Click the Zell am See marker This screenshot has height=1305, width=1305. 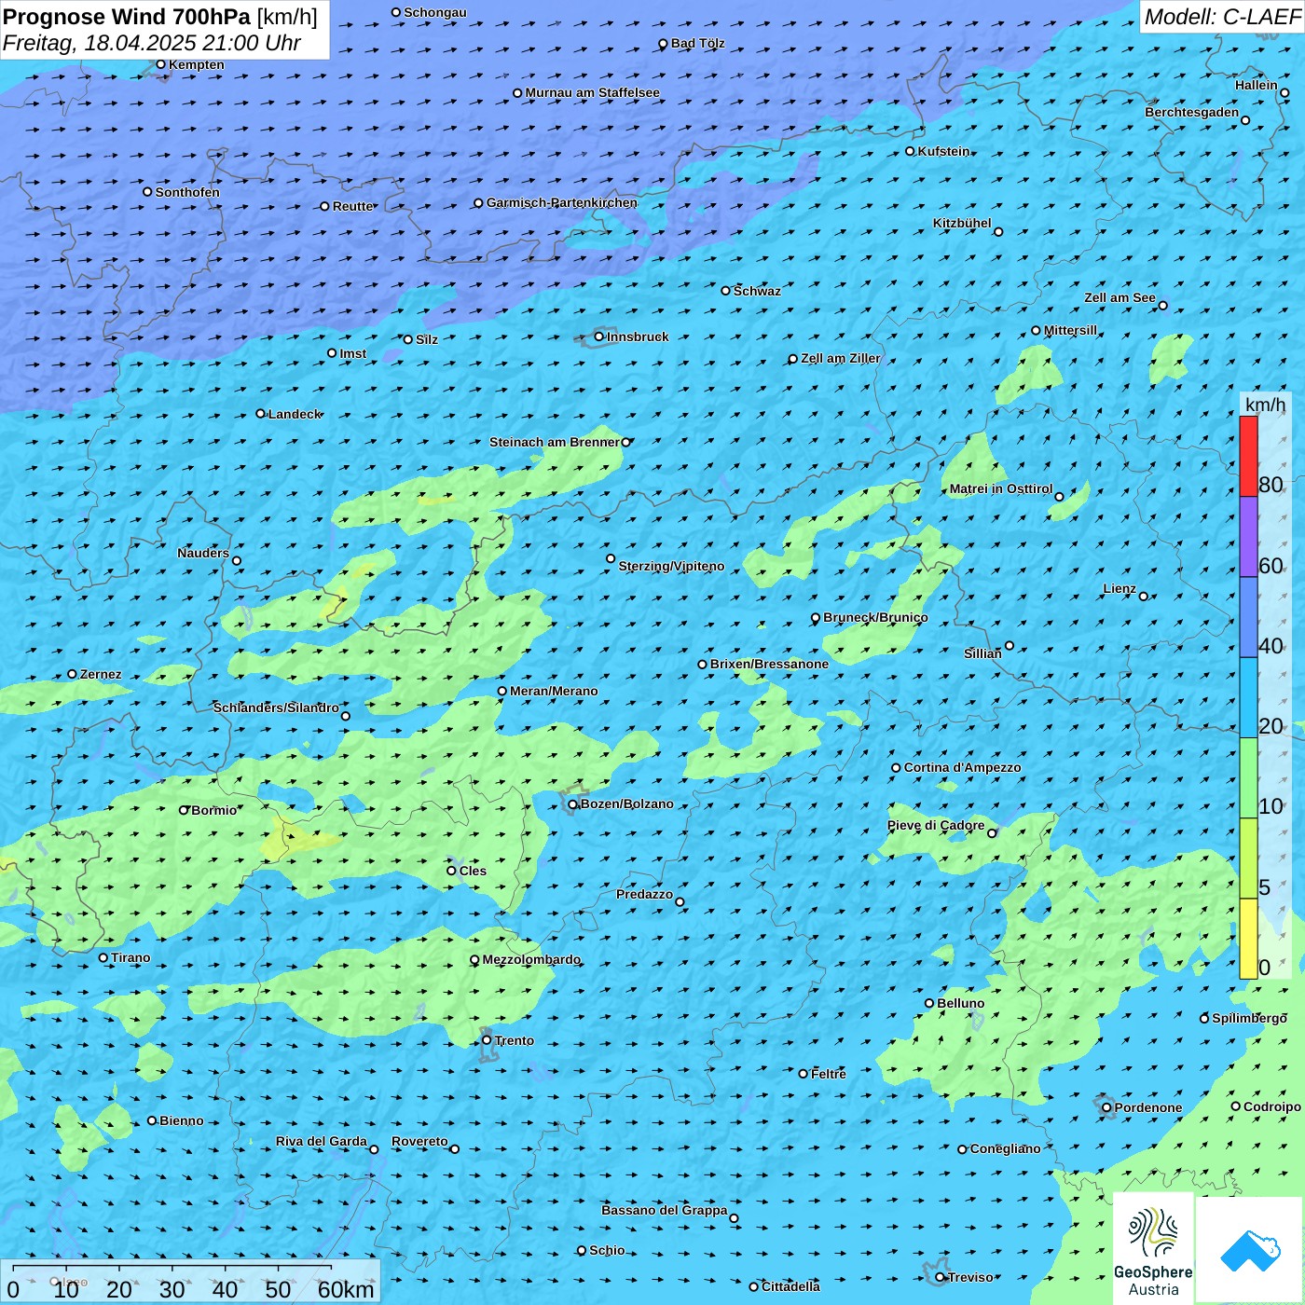point(1162,306)
